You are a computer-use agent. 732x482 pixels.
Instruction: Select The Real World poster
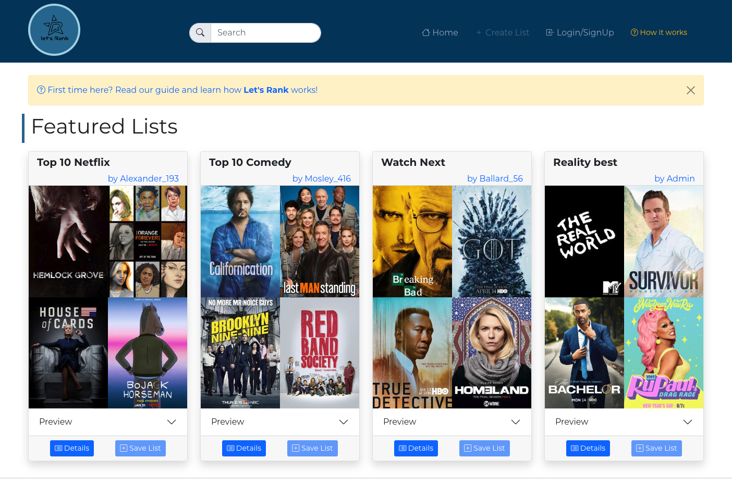click(x=584, y=242)
